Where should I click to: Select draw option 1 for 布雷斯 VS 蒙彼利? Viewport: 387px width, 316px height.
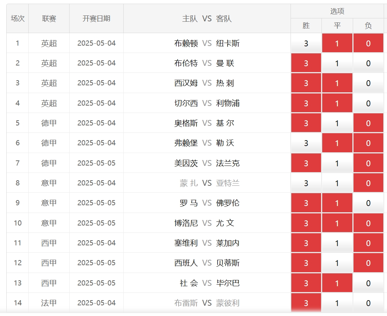pyautogui.click(x=337, y=303)
